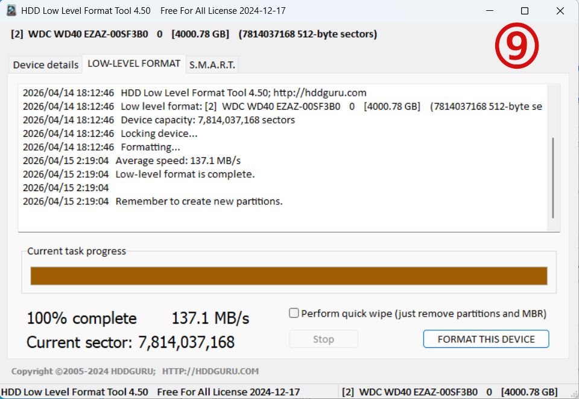This screenshot has height=399, width=579.
Task: Click the hddguru.com version log line
Action: 195,93
